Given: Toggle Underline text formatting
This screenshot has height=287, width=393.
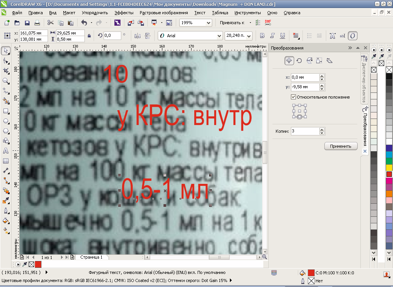Looking at the screenshot, I should click(x=282, y=36).
